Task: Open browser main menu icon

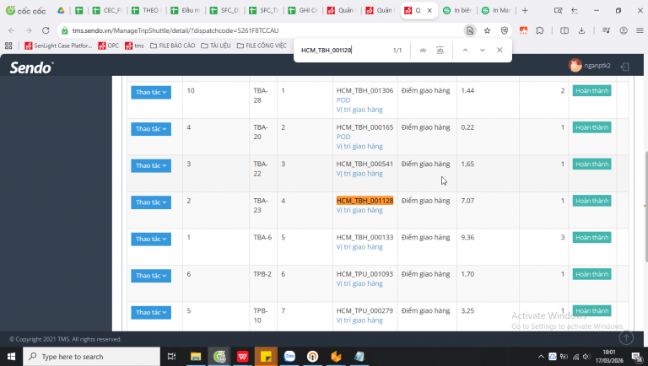Action: click(x=640, y=30)
